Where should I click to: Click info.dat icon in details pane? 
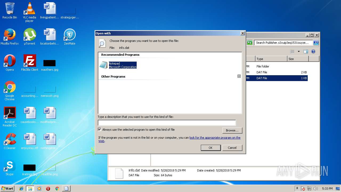[x=119, y=173]
